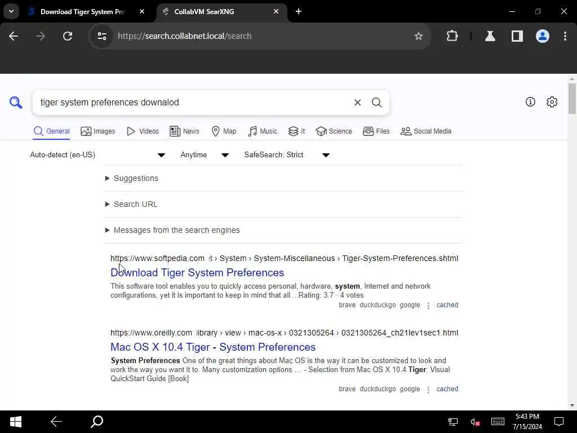This screenshot has width=577, height=433.
Task: Switch to News category
Action: click(184, 131)
